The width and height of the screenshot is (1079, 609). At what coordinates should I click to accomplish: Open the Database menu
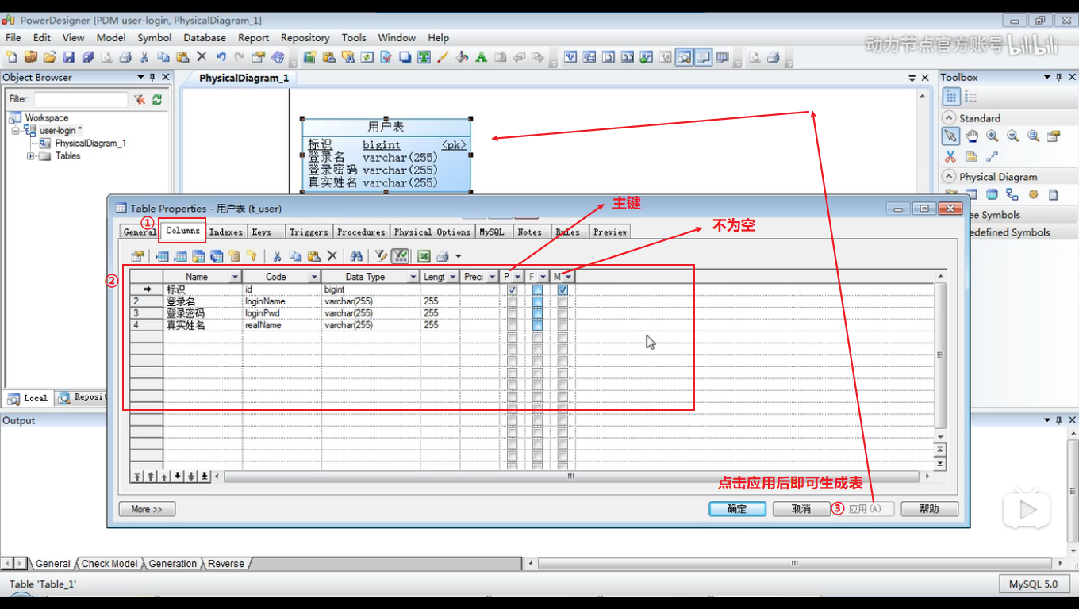[205, 37]
